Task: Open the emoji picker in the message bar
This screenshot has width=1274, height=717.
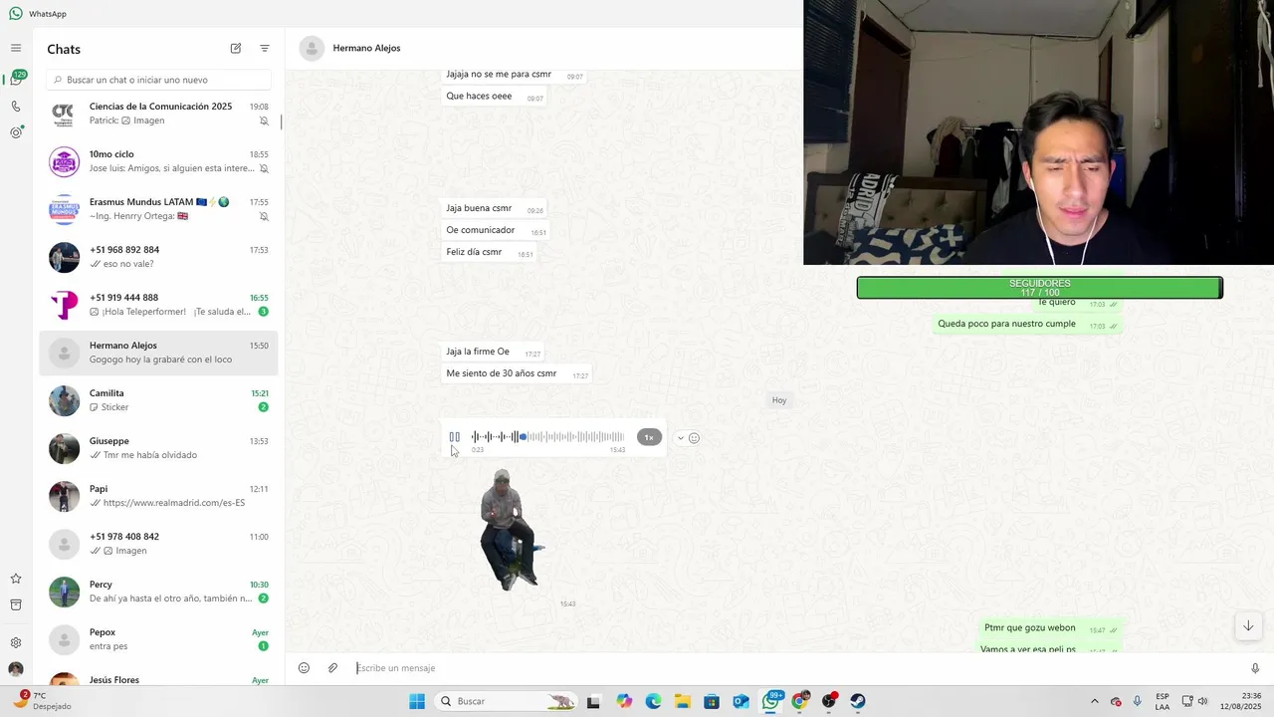Action: click(x=305, y=668)
